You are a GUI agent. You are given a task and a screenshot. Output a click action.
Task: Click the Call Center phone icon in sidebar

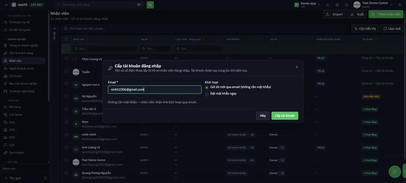click(5, 115)
